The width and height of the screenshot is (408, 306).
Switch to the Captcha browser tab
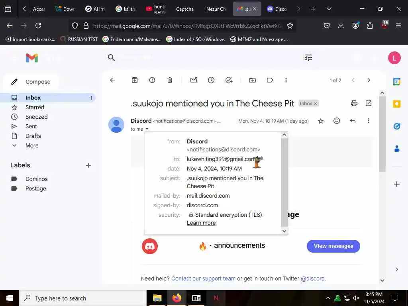tap(185, 9)
